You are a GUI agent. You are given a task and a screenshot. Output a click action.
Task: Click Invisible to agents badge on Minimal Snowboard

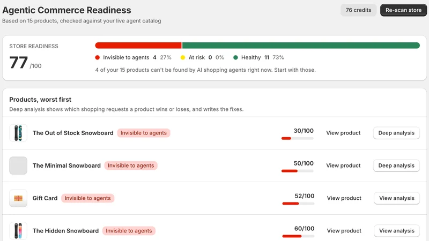pos(131,165)
